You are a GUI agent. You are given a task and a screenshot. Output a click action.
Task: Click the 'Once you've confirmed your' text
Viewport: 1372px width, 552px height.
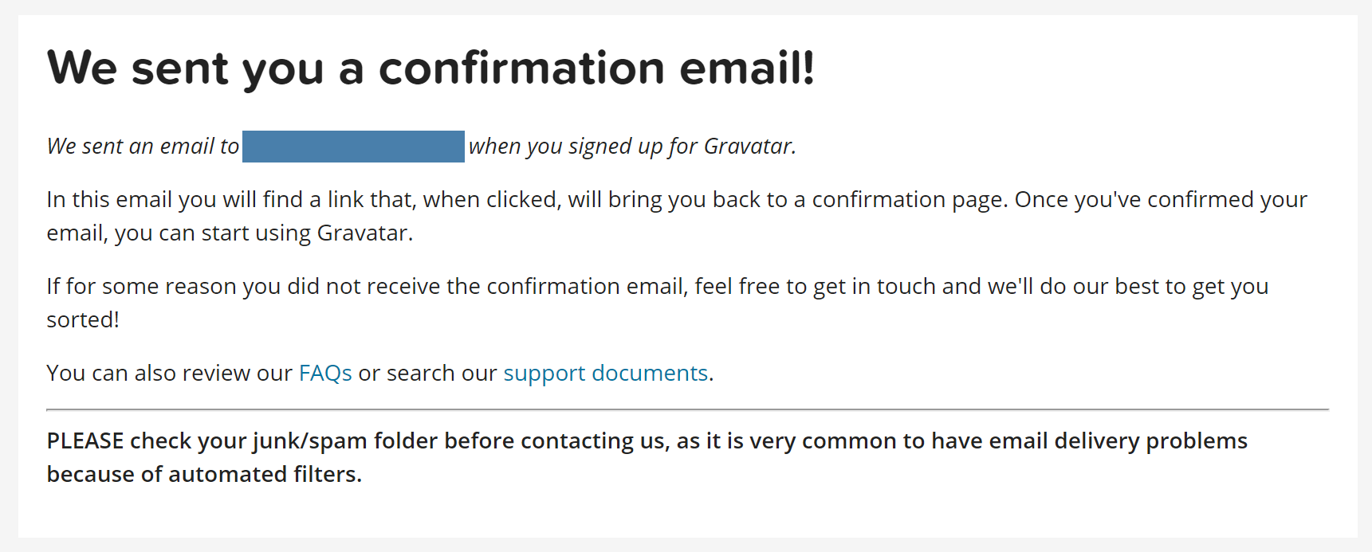[x=1160, y=199]
